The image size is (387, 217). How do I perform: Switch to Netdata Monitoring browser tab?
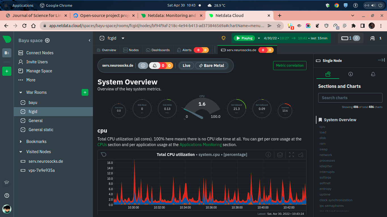(x=171, y=16)
